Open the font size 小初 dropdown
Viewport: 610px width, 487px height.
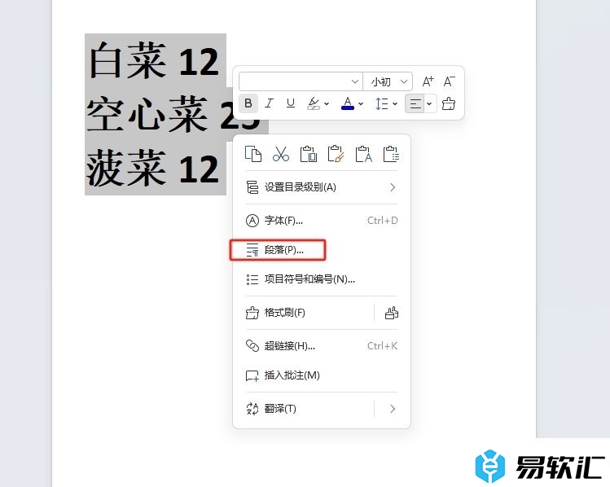tap(388, 81)
